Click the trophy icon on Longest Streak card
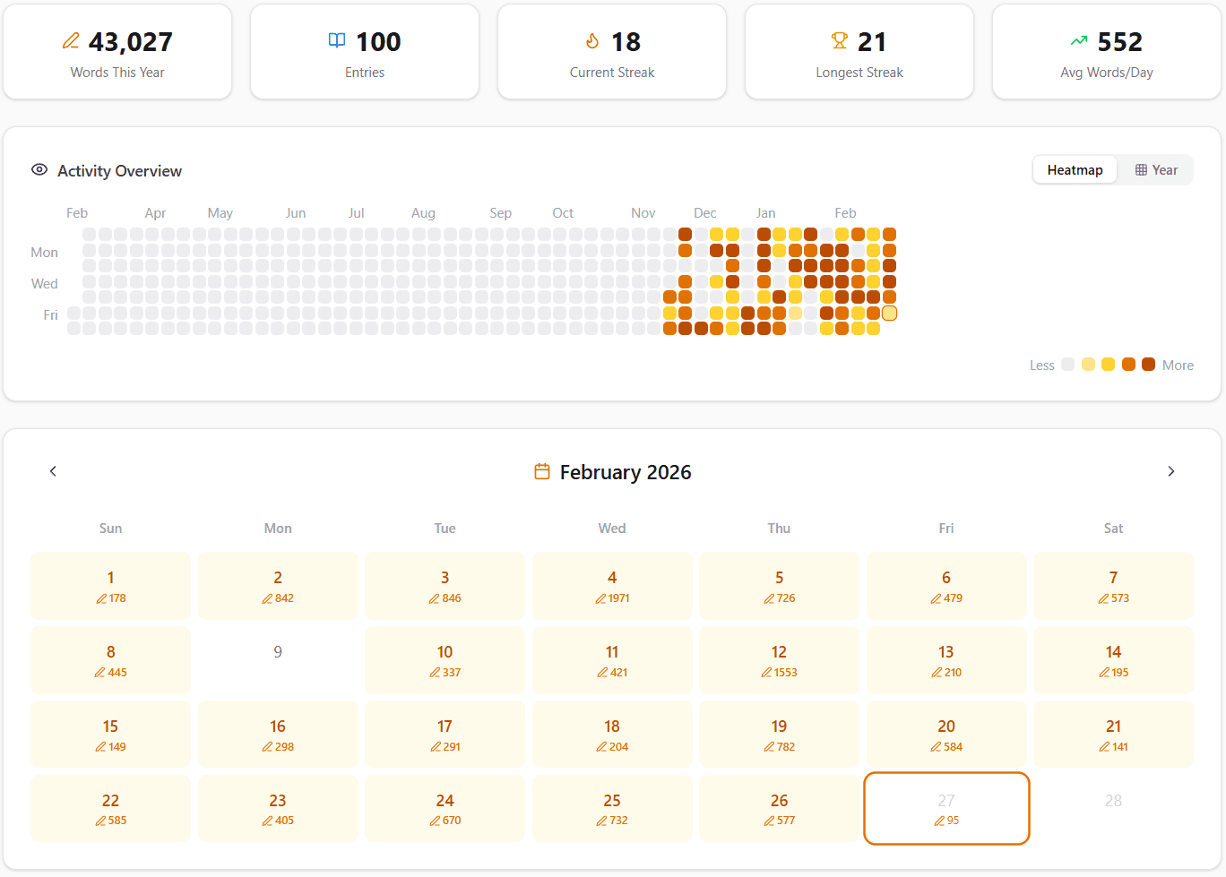The height and width of the screenshot is (877, 1226). point(839,40)
